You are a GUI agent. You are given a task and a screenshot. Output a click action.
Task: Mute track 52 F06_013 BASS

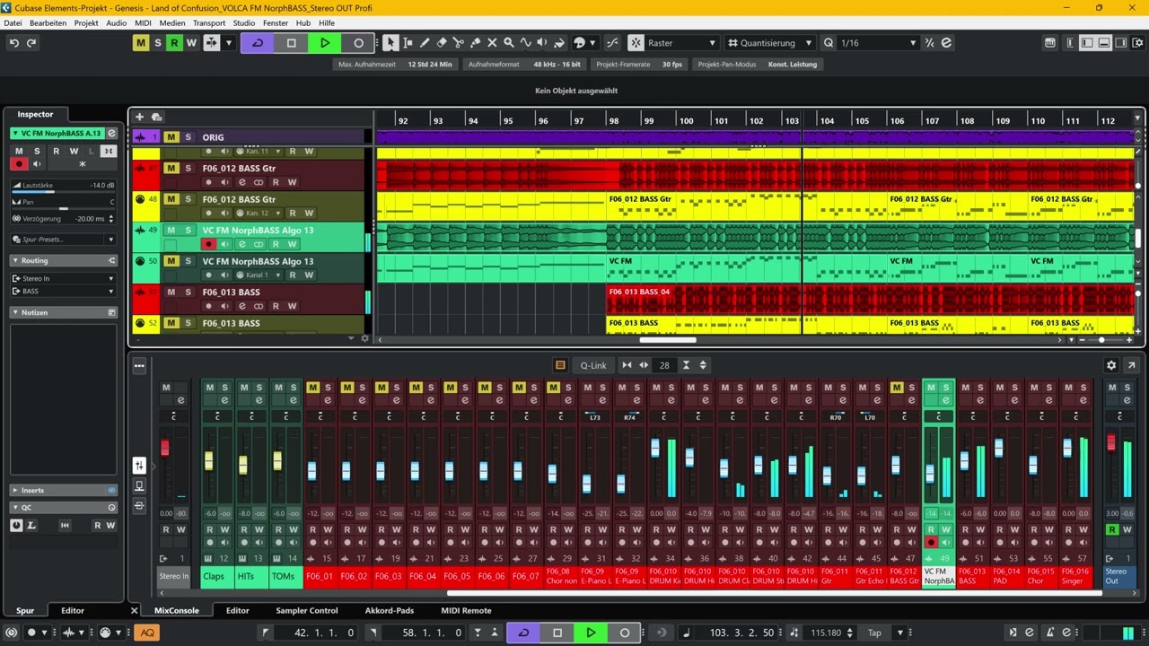[x=171, y=323]
